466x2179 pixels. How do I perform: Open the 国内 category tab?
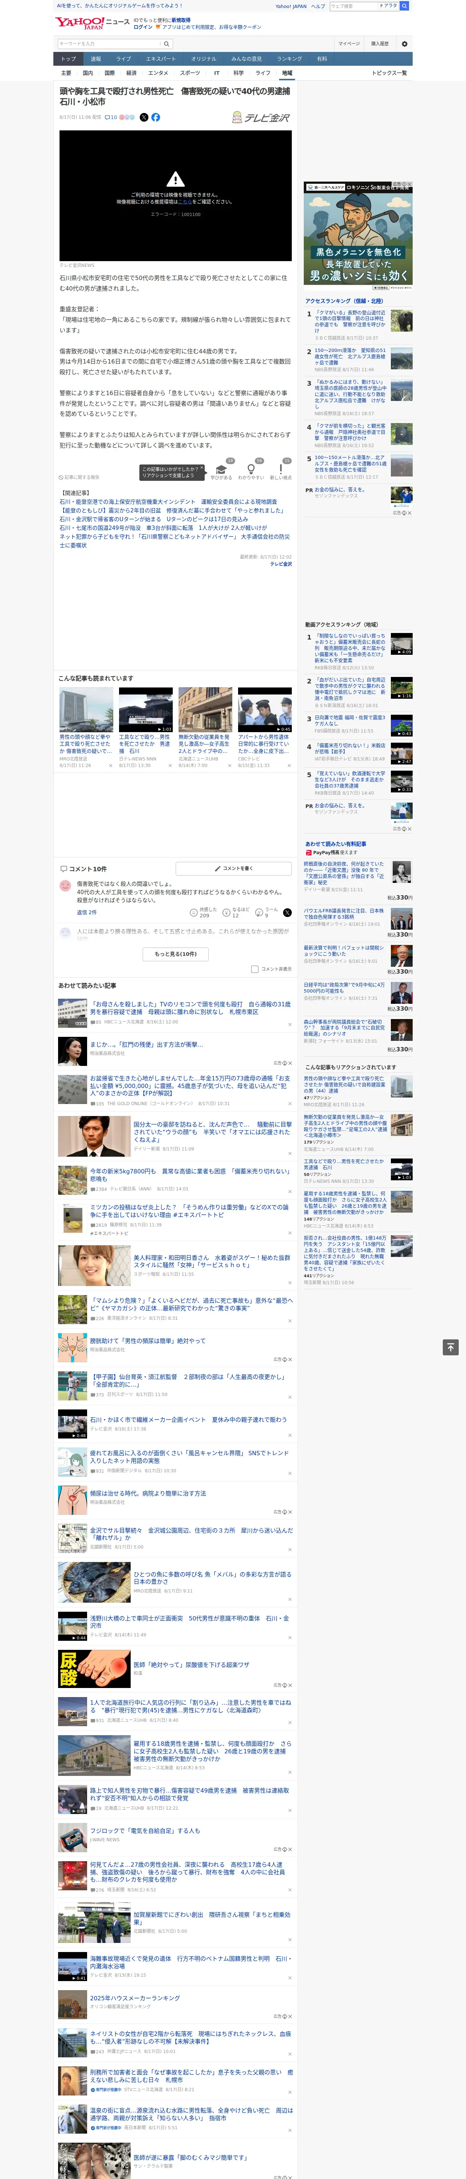click(x=88, y=73)
